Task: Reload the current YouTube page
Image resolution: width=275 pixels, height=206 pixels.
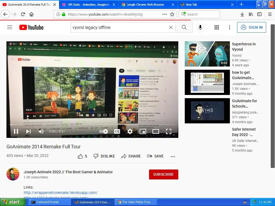Action: click(x=23, y=14)
